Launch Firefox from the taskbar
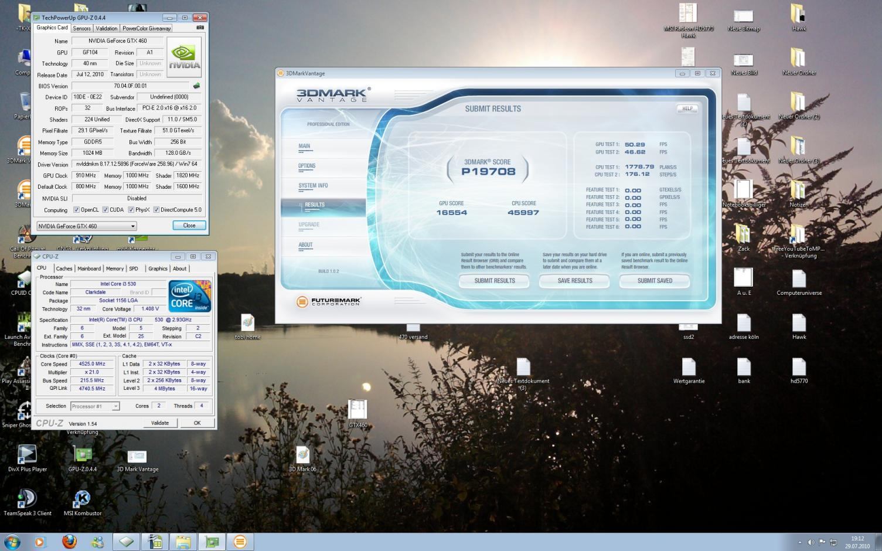882x551 pixels. (69, 542)
